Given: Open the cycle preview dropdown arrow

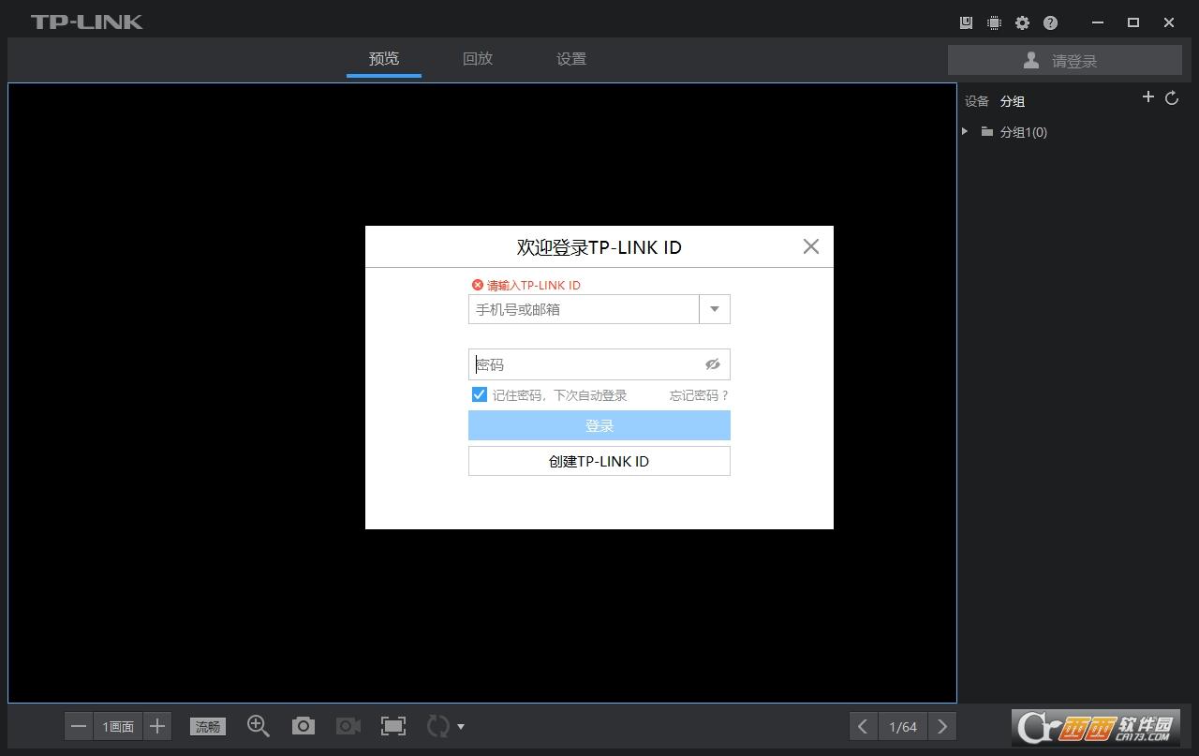Looking at the screenshot, I should click(460, 726).
